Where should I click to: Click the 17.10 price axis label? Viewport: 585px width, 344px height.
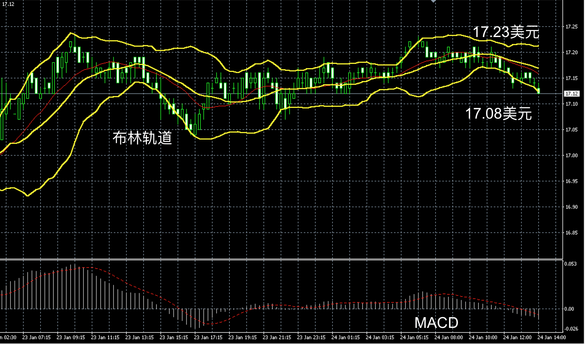click(572, 104)
